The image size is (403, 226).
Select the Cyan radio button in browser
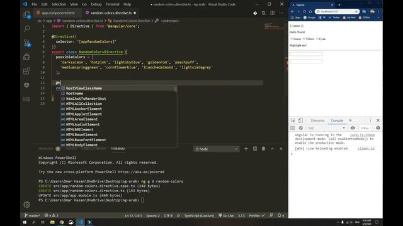pyautogui.click(x=317, y=39)
